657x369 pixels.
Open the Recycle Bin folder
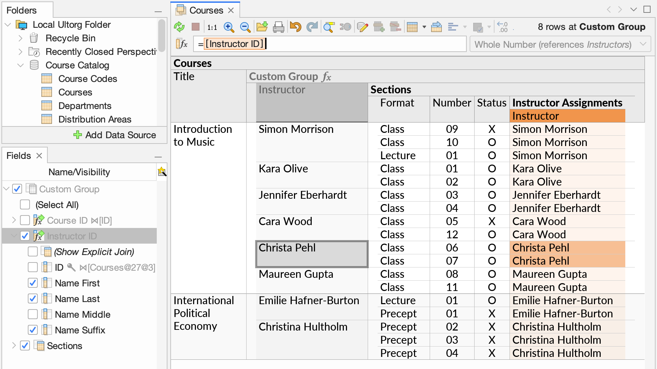tap(70, 38)
